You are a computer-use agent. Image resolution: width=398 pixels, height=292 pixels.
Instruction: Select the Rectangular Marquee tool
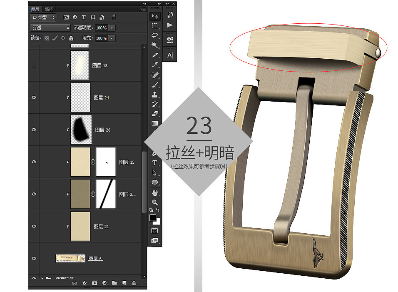click(x=154, y=26)
